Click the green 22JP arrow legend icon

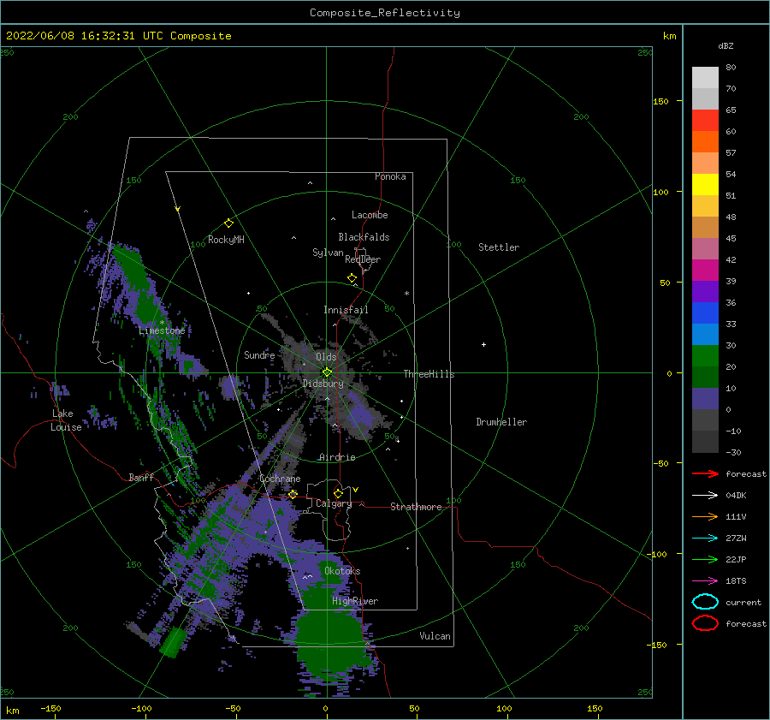click(x=705, y=559)
